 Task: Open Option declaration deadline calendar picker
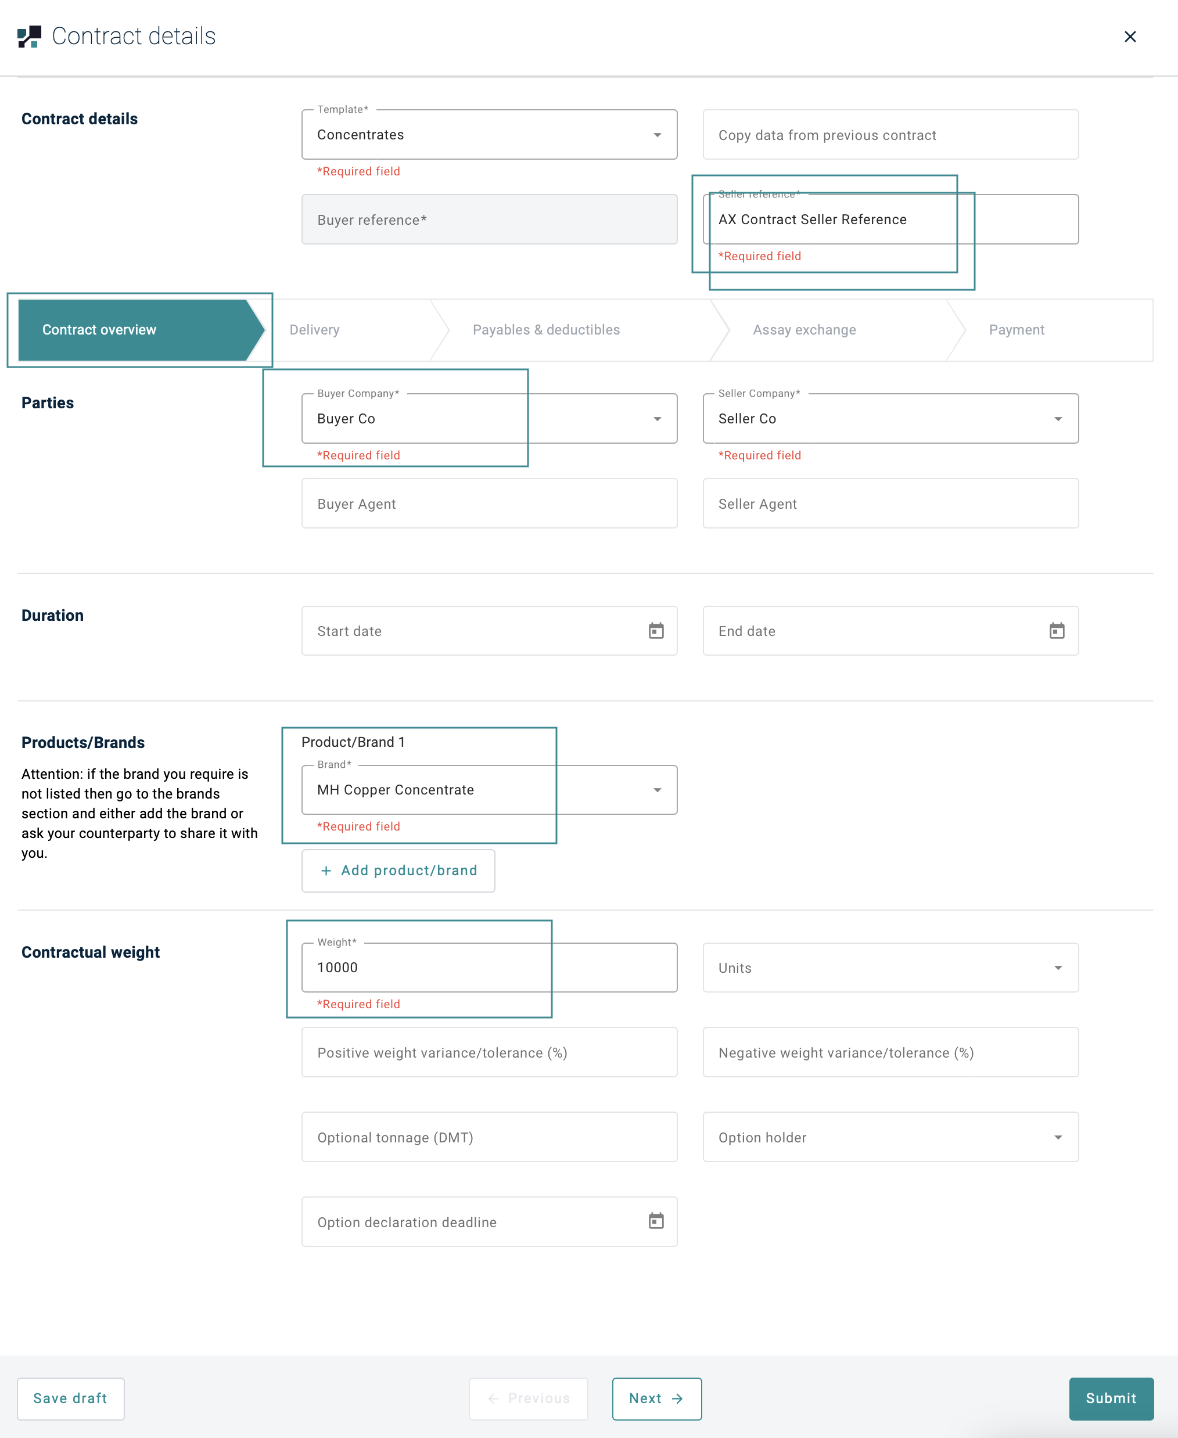pyautogui.click(x=655, y=1221)
